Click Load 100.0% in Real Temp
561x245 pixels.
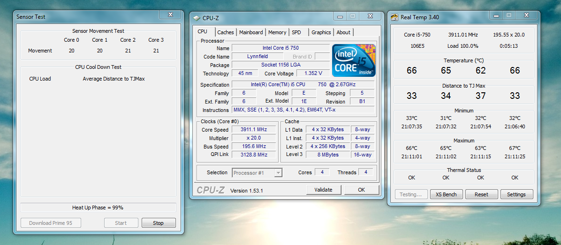coord(462,46)
